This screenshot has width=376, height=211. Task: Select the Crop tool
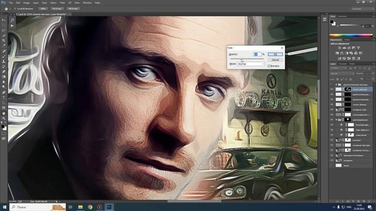[x=4, y=40]
